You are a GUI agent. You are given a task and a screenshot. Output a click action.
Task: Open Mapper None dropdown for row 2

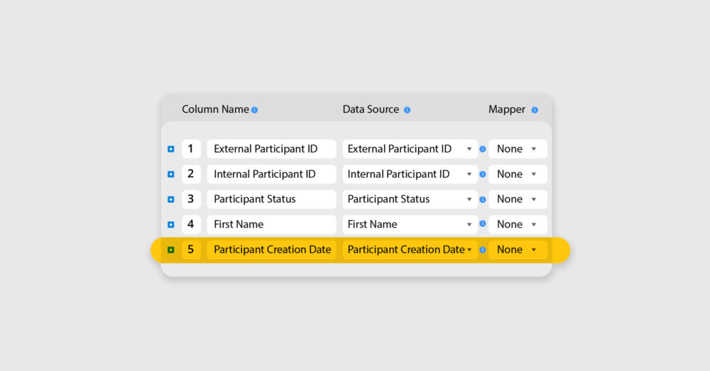click(x=518, y=175)
